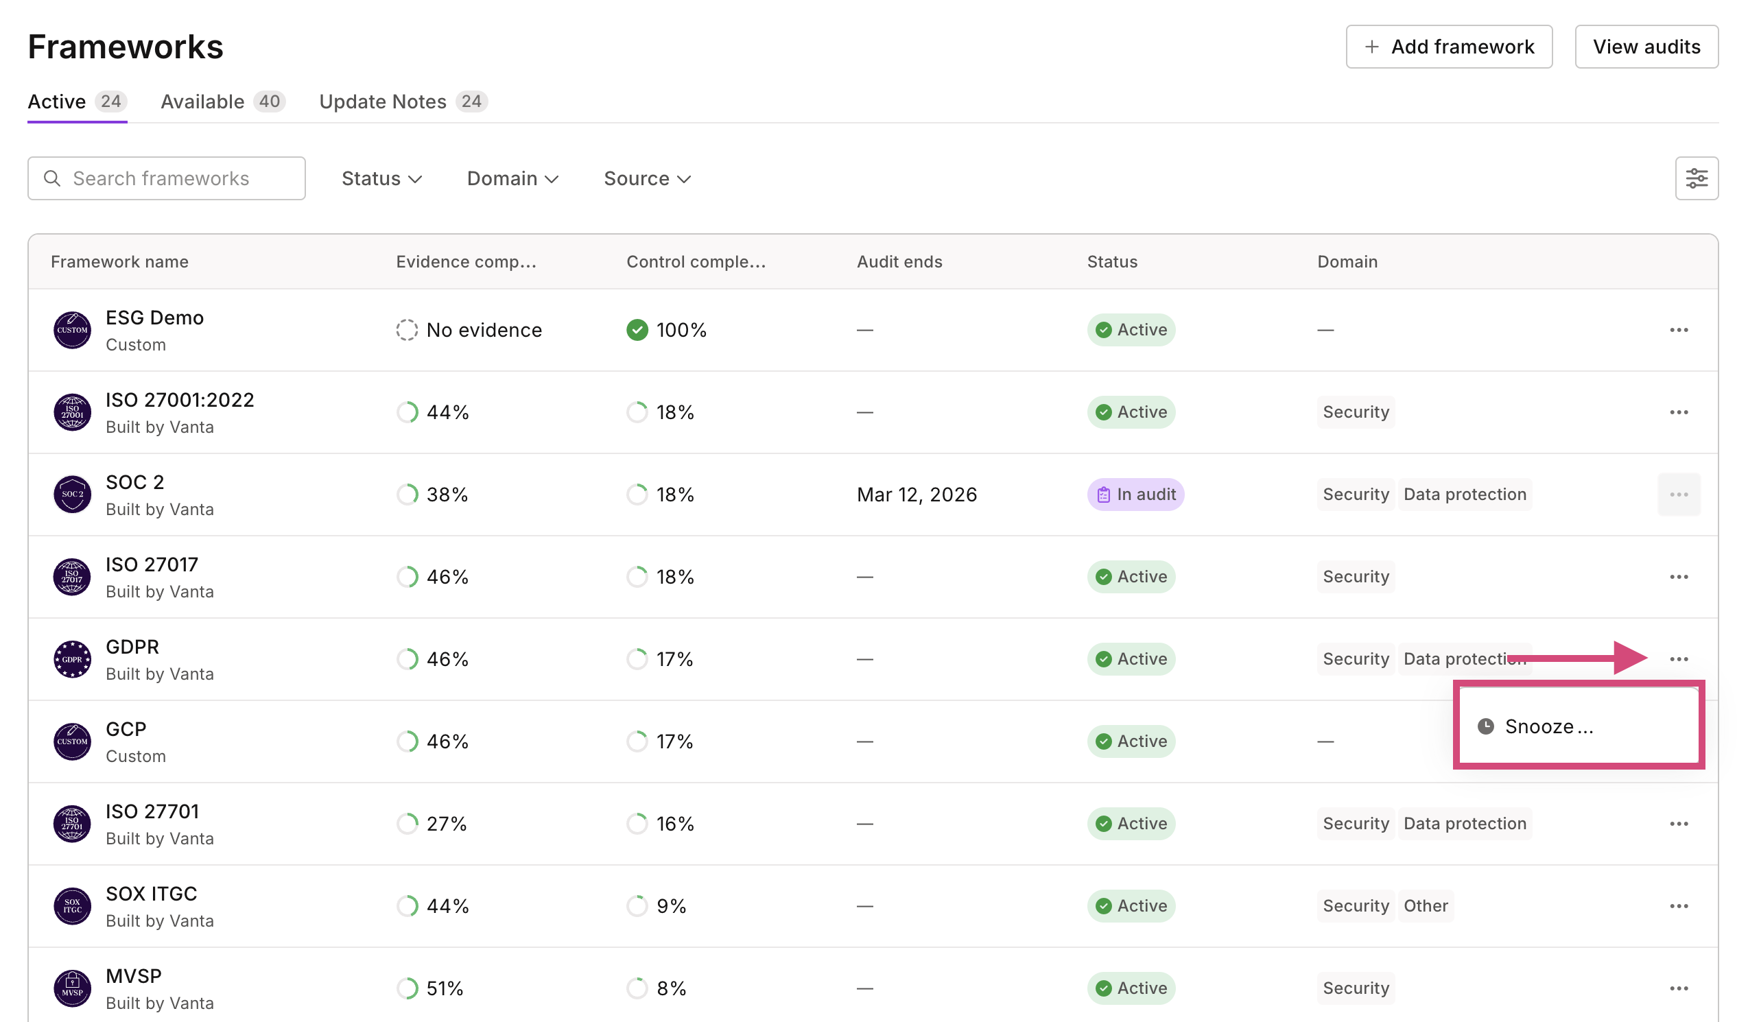
Task: Click Data protection tag in ISO 27701 row
Action: coord(1464,824)
